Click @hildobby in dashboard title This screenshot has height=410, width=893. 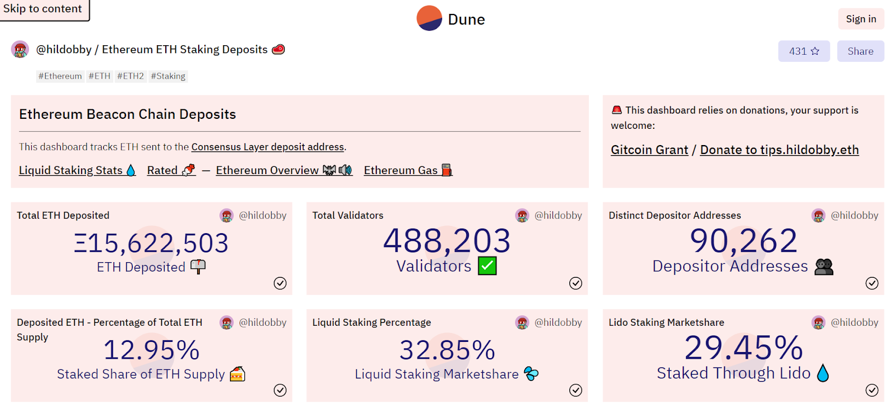pos(64,50)
